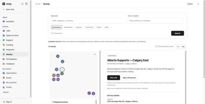The image size is (205, 104).
Task: Switch to List view
Action: [x=178, y=46]
